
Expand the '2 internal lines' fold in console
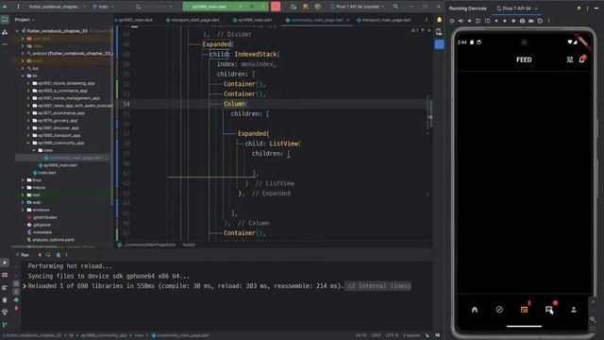click(x=377, y=286)
